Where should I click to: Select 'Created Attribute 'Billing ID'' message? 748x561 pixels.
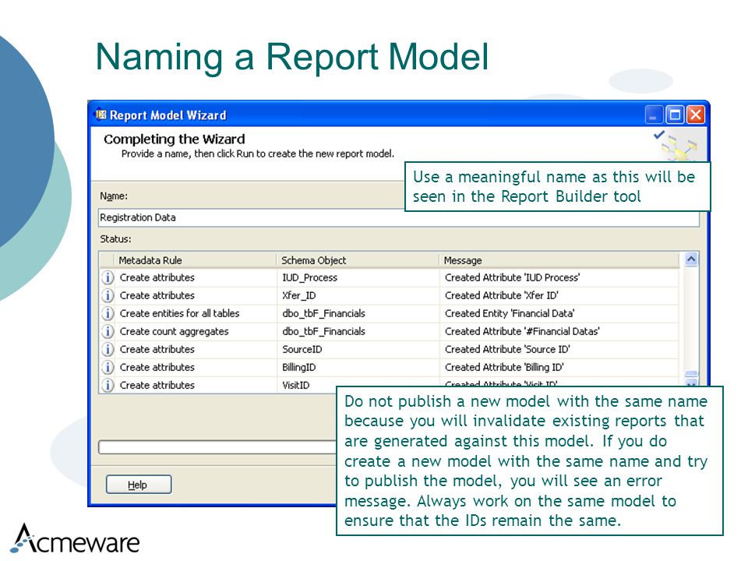[504, 367]
